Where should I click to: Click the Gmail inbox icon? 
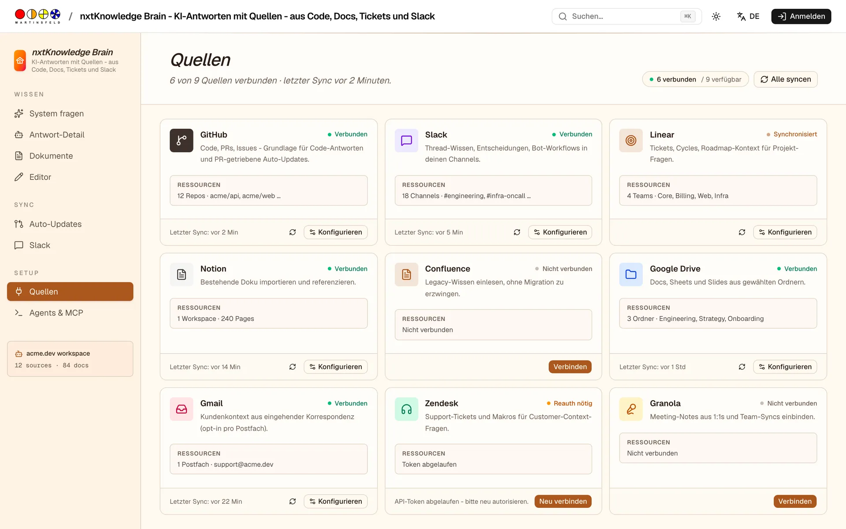click(182, 409)
